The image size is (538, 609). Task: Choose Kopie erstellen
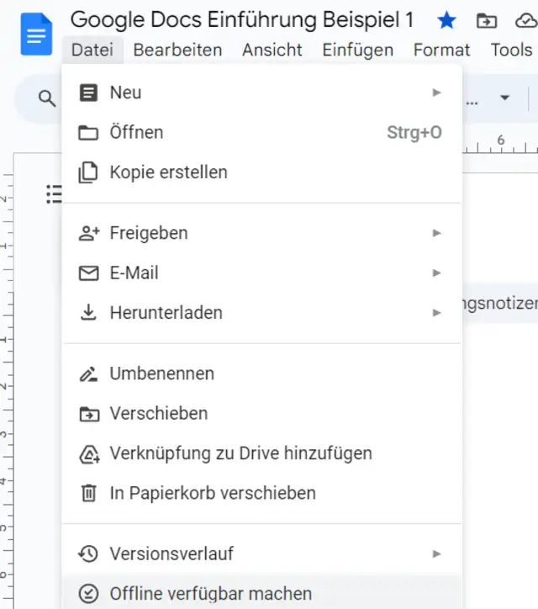[x=168, y=172]
